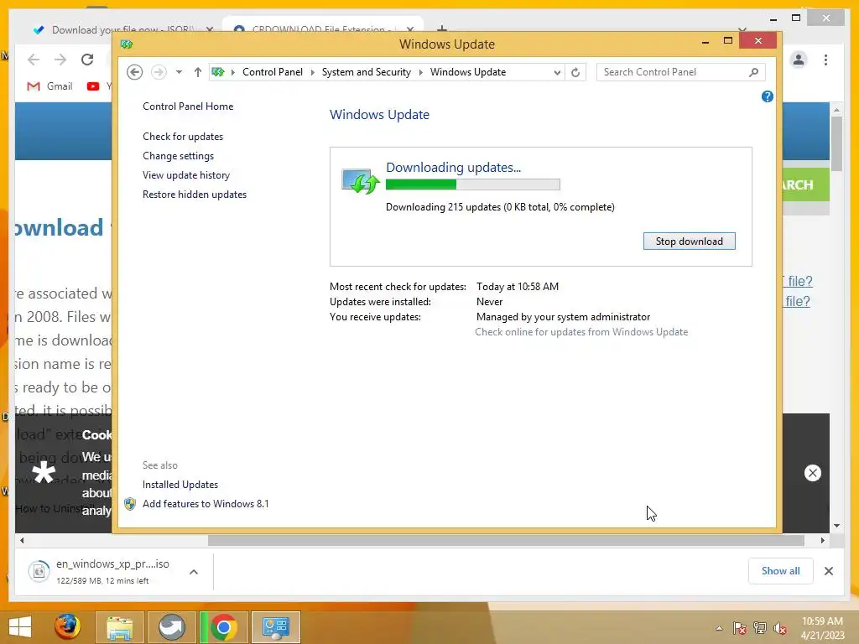The image size is (859, 644).
Task: Open download options chevron for iso file
Action: click(x=194, y=572)
